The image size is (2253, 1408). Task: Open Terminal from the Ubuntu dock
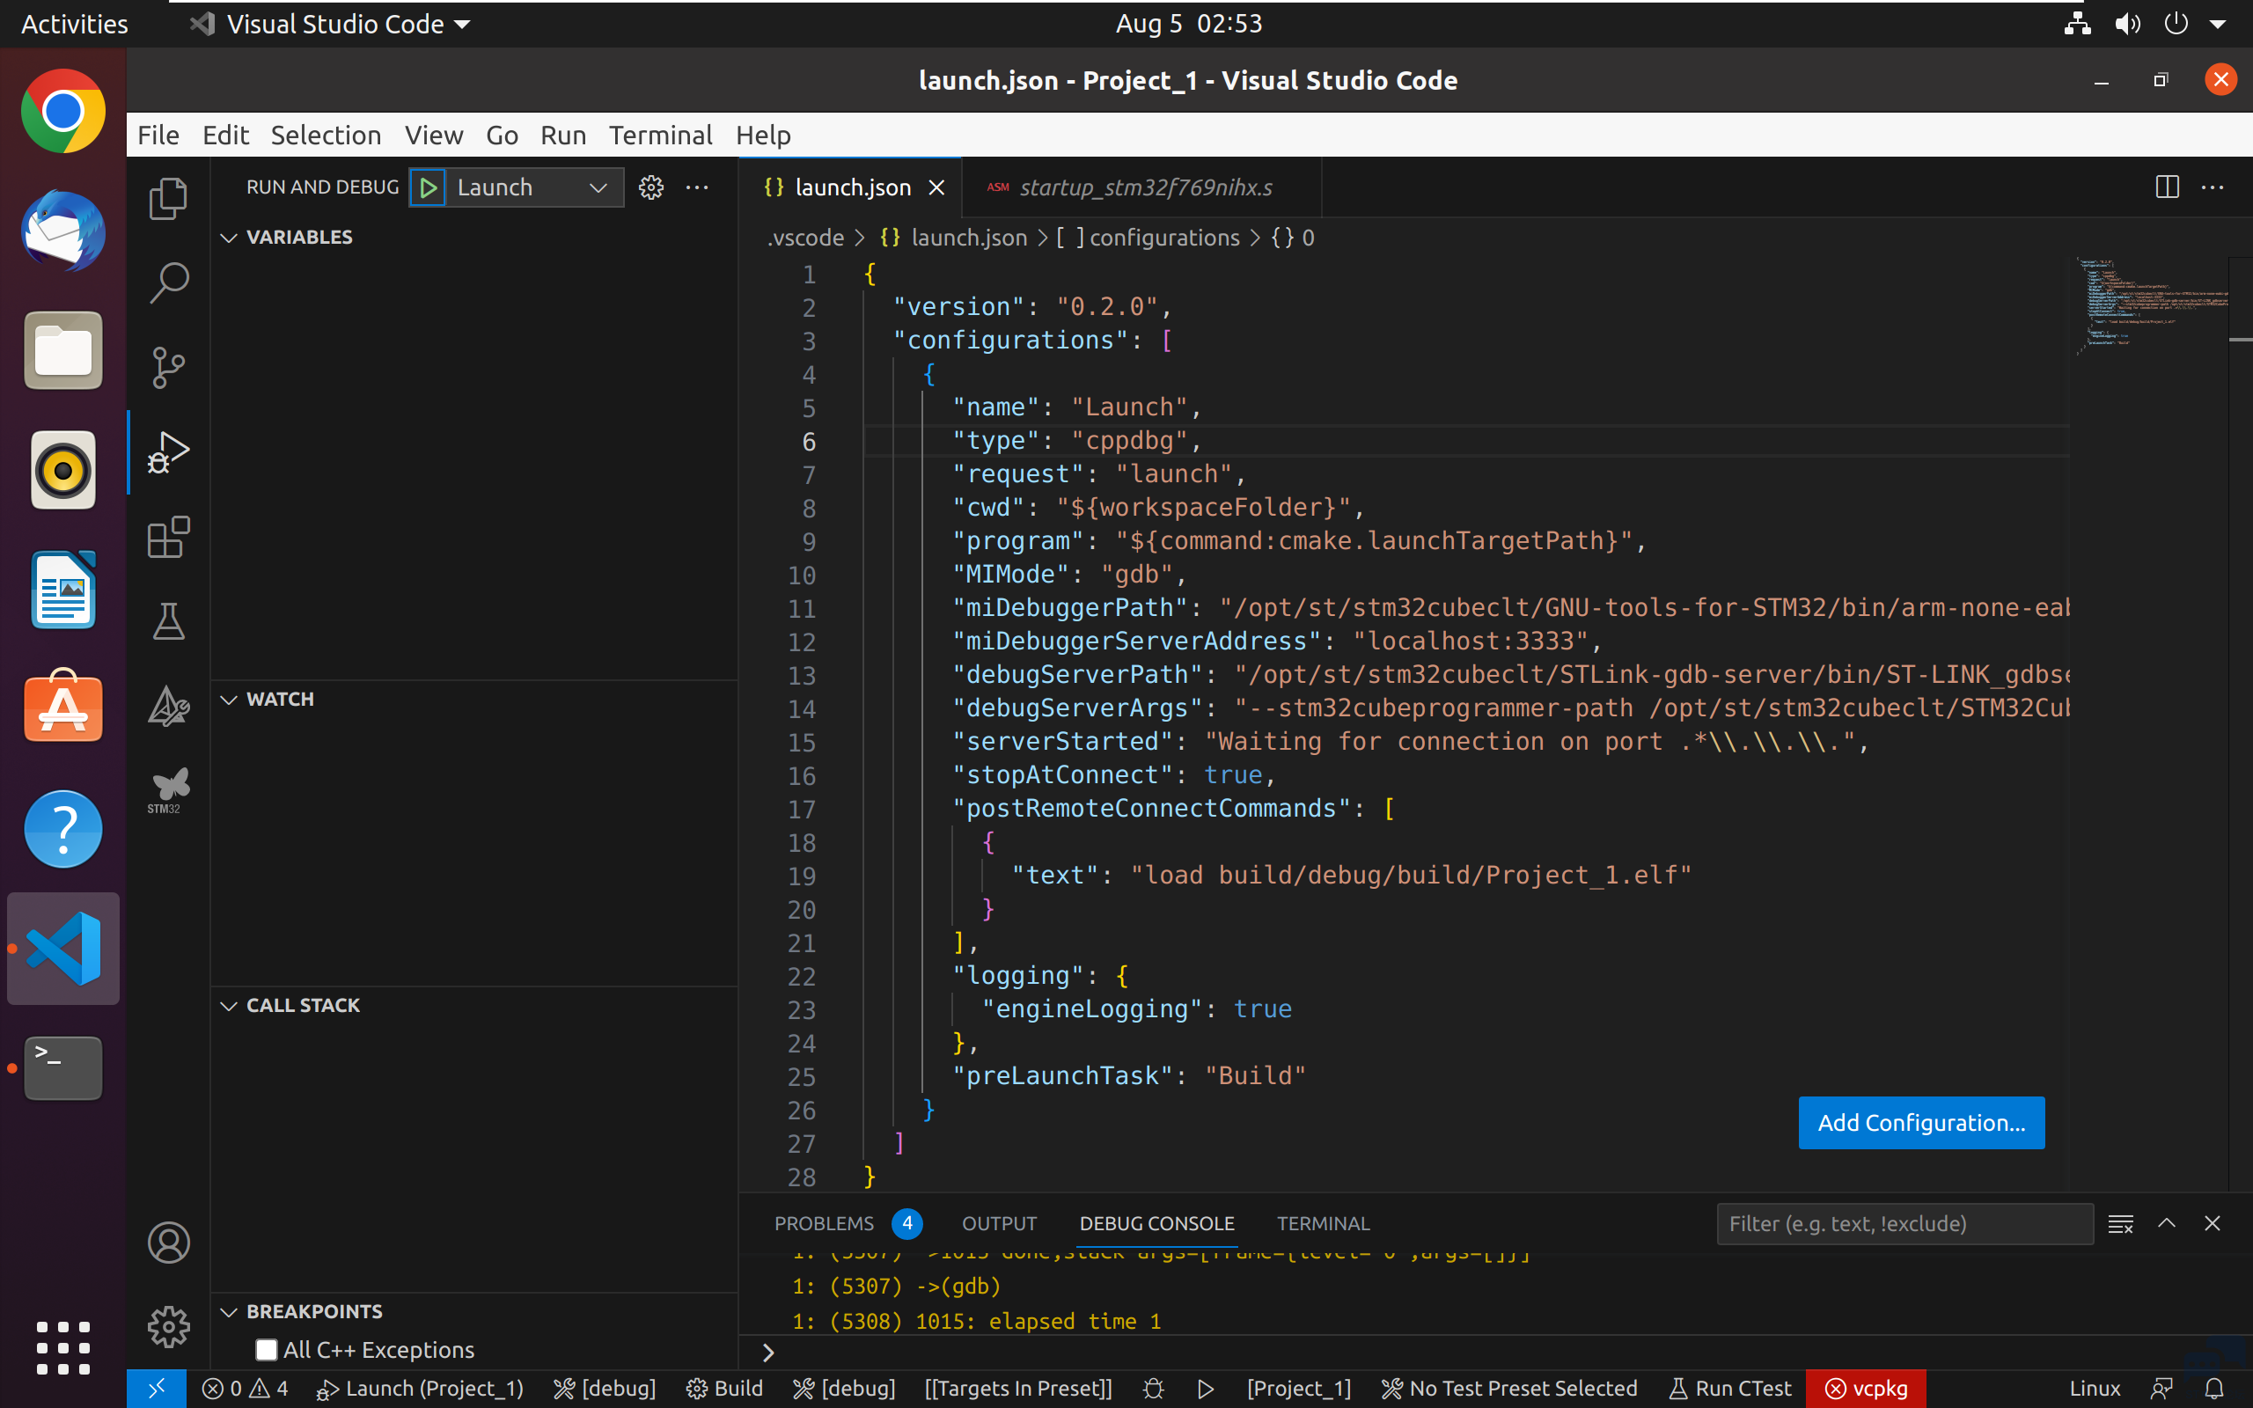tap(63, 1068)
